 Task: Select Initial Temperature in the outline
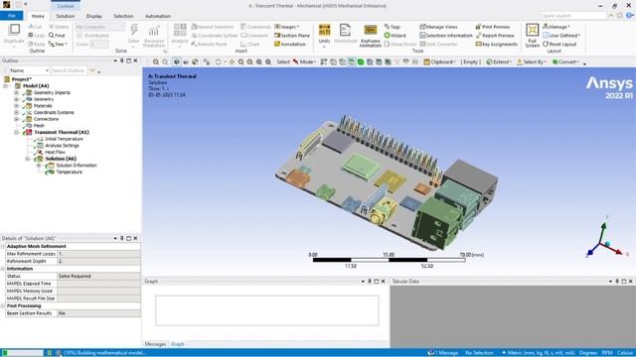tap(64, 139)
